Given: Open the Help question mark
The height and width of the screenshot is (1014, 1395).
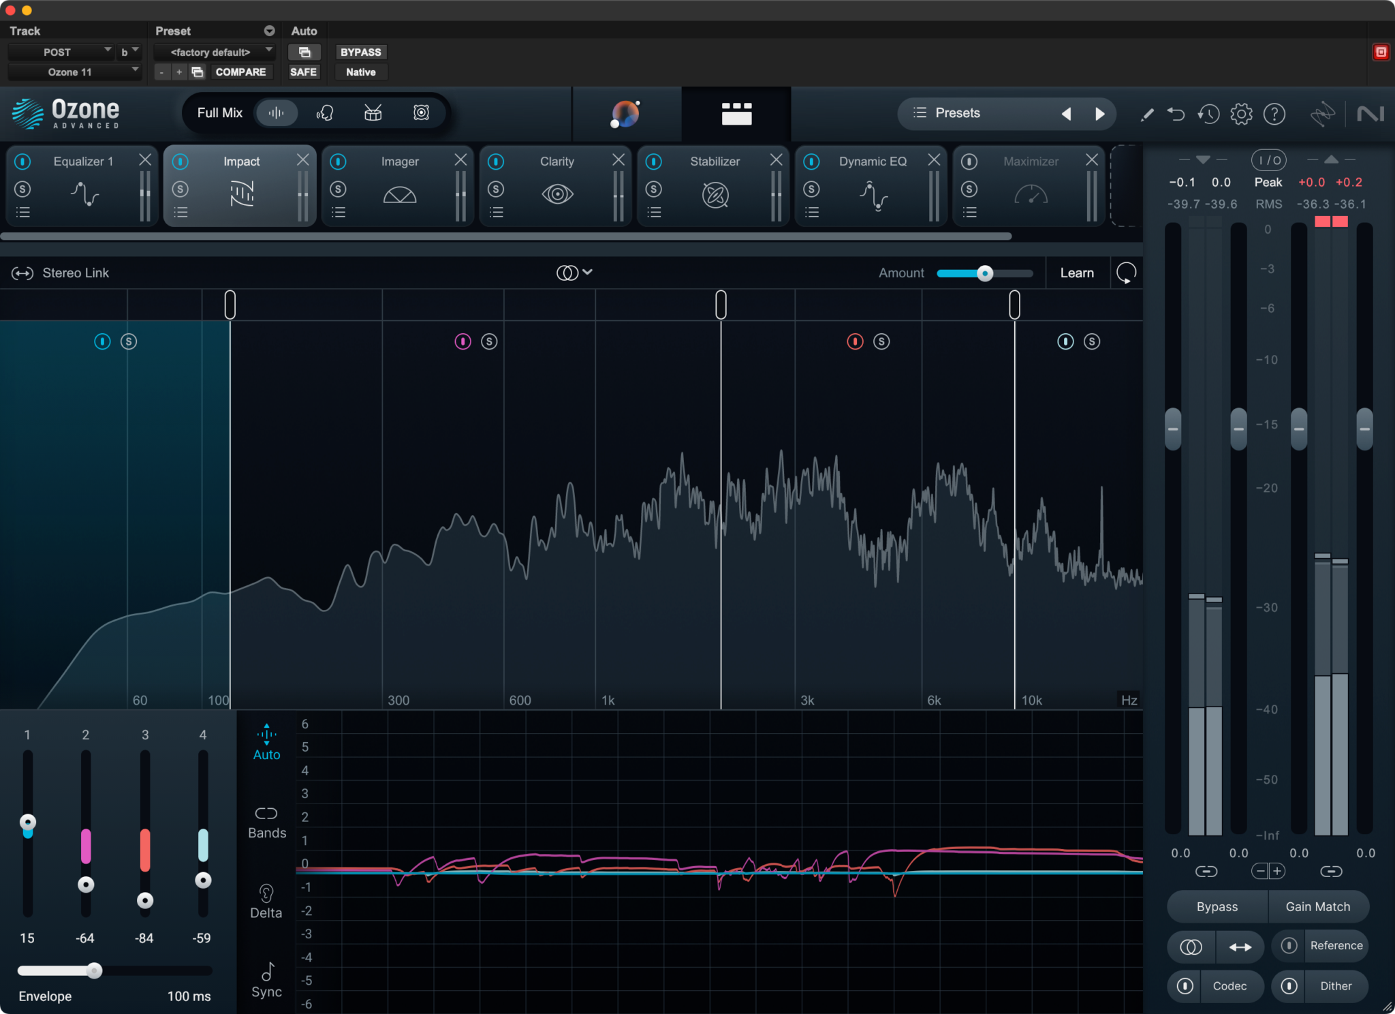Looking at the screenshot, I should click(1275, 114).
